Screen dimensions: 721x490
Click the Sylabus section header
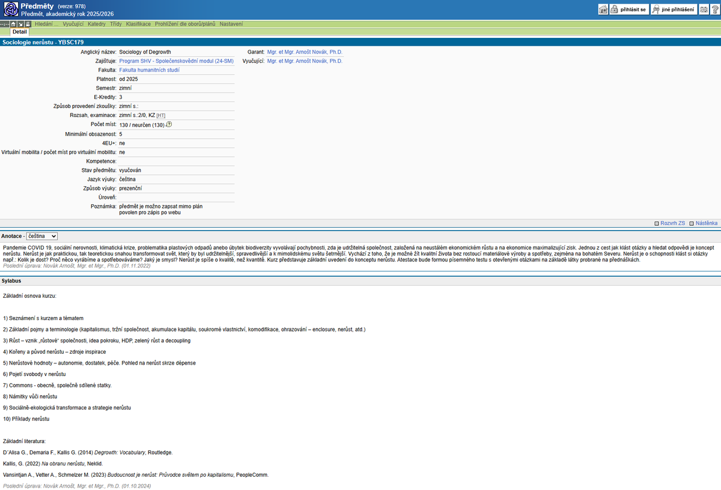(x=12, y=281)
